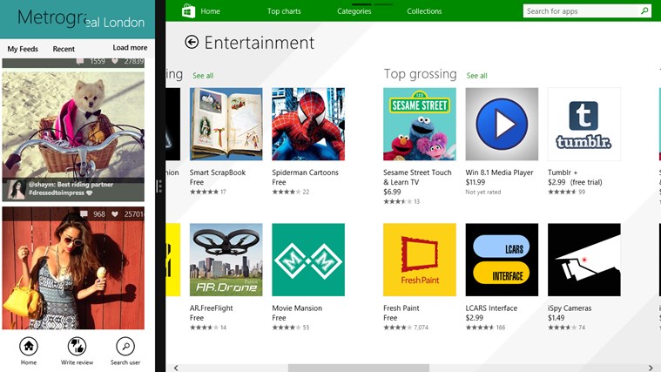
Task: Click the LCARS Interface title text
Action: 491,308
